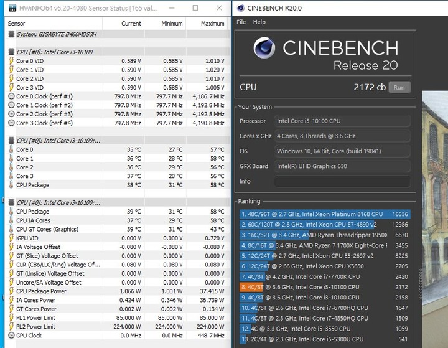Select ranking entry AMD Ryzen Threadripper 1950X
The width and height of the screenshot is (448, 348).
click(325, 235)
